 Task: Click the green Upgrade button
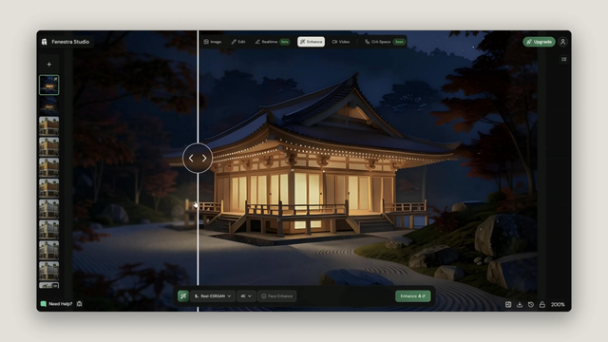pyautogui.click(x=539, y=42)
